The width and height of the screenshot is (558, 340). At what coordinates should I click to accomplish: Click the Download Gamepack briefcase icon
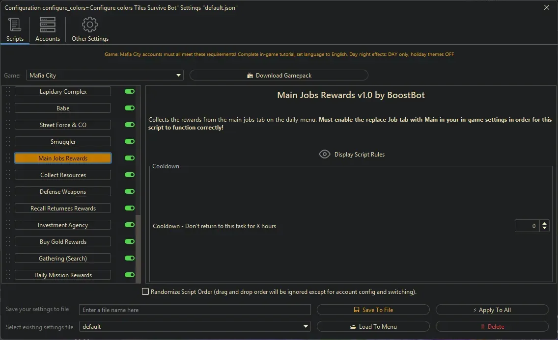[251, 75]
